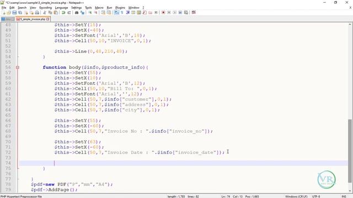
Task: Click Windows (CR LF) in status bar
Action: [x=296, y=196]
